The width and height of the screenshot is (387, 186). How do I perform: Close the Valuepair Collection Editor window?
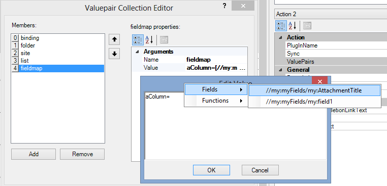[243, 6]
